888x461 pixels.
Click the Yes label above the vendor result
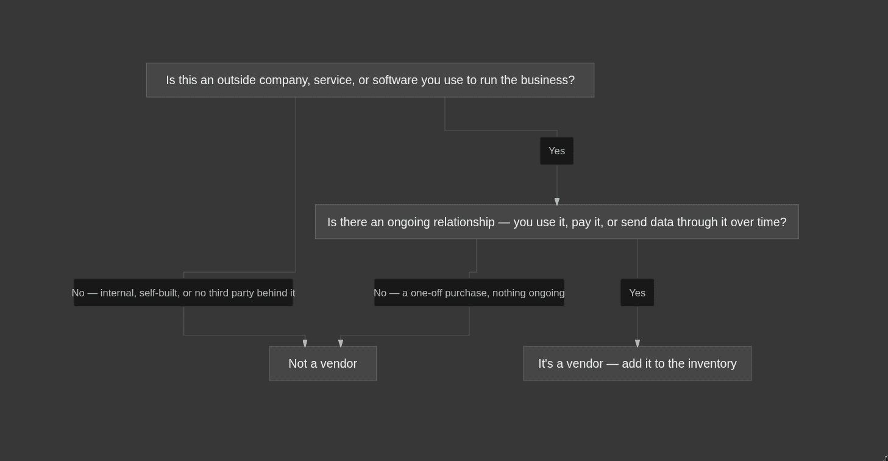click(x=638, y=293)
